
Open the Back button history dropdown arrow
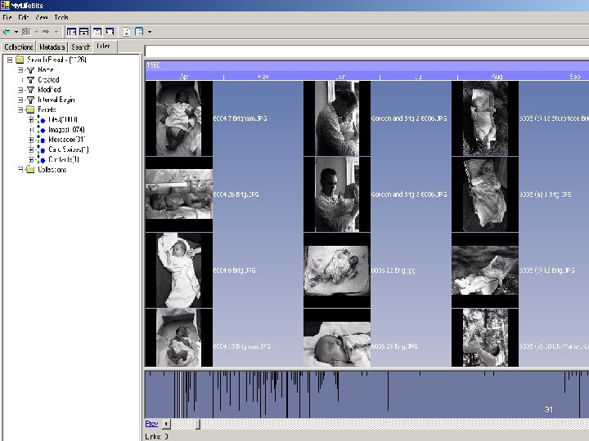pos(16,32)
